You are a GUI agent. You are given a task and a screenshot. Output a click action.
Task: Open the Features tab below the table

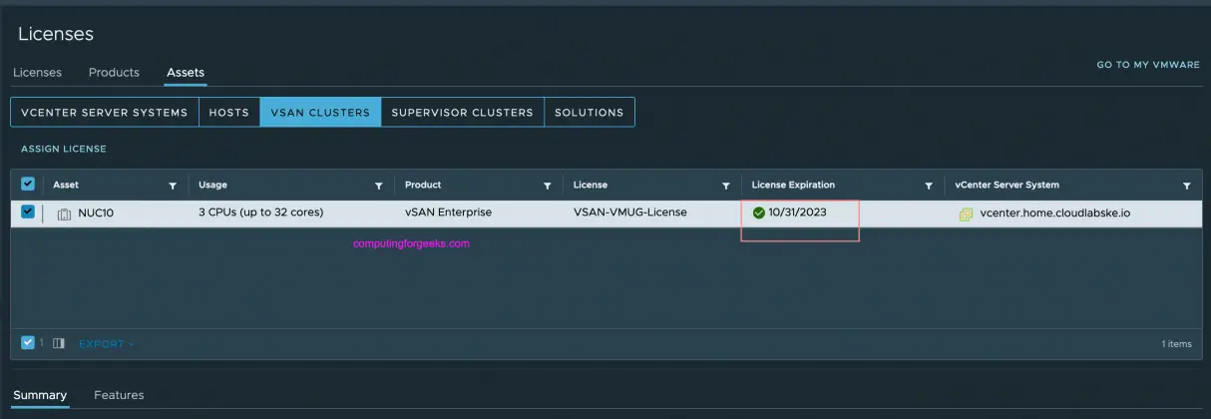[x=119, y=395]
